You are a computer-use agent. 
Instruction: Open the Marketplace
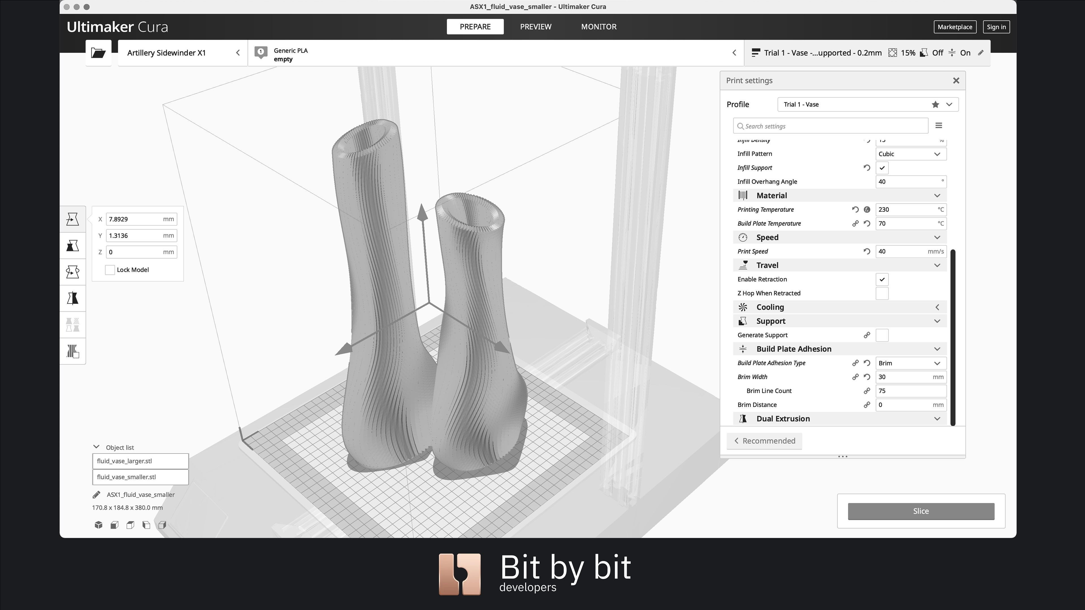pyautogui.click(x=954, y=27)
